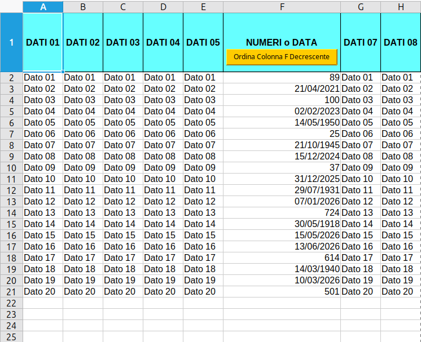
Task: Select row 21 header
Action: pos(11,292)
